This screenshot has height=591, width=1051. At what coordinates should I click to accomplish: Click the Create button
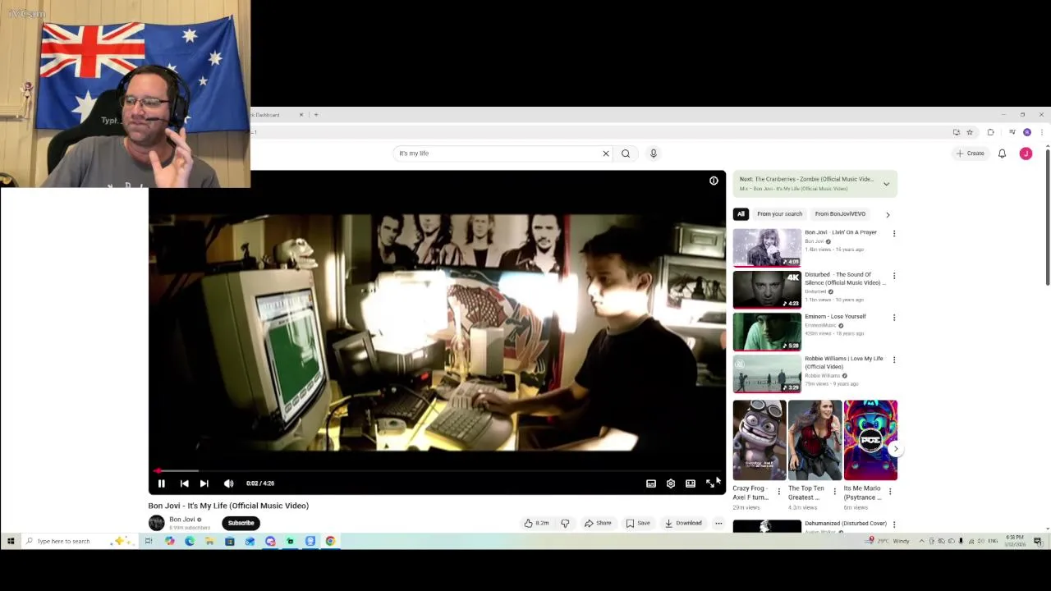pyautogui.click(x=971, y=153)
